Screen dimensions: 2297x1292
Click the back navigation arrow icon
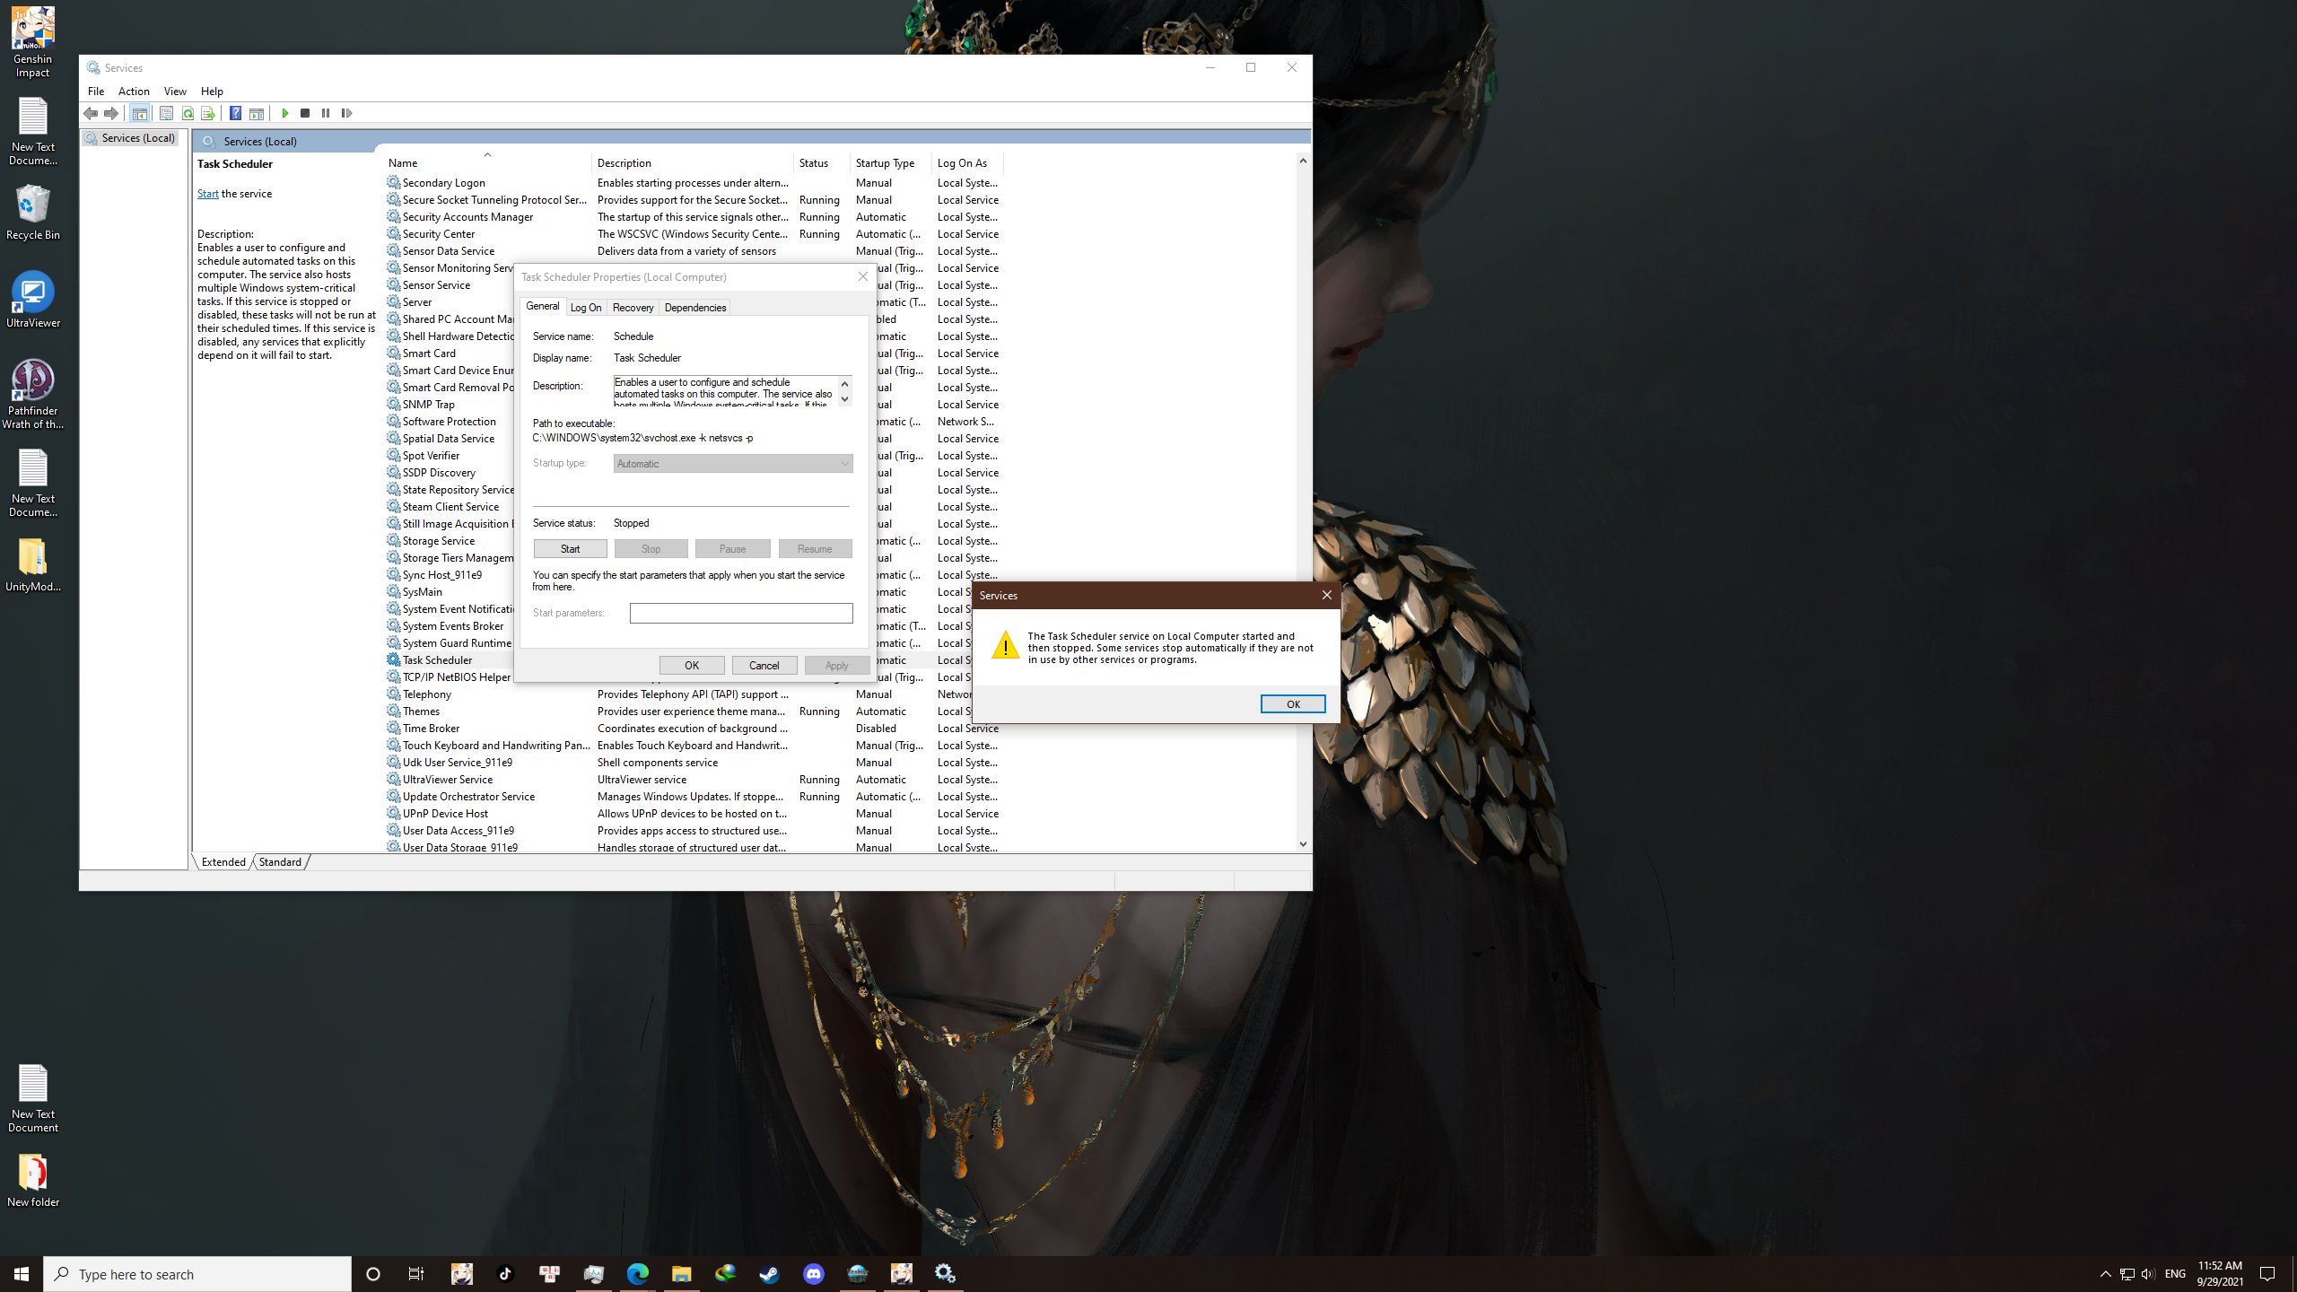(91, 113)
